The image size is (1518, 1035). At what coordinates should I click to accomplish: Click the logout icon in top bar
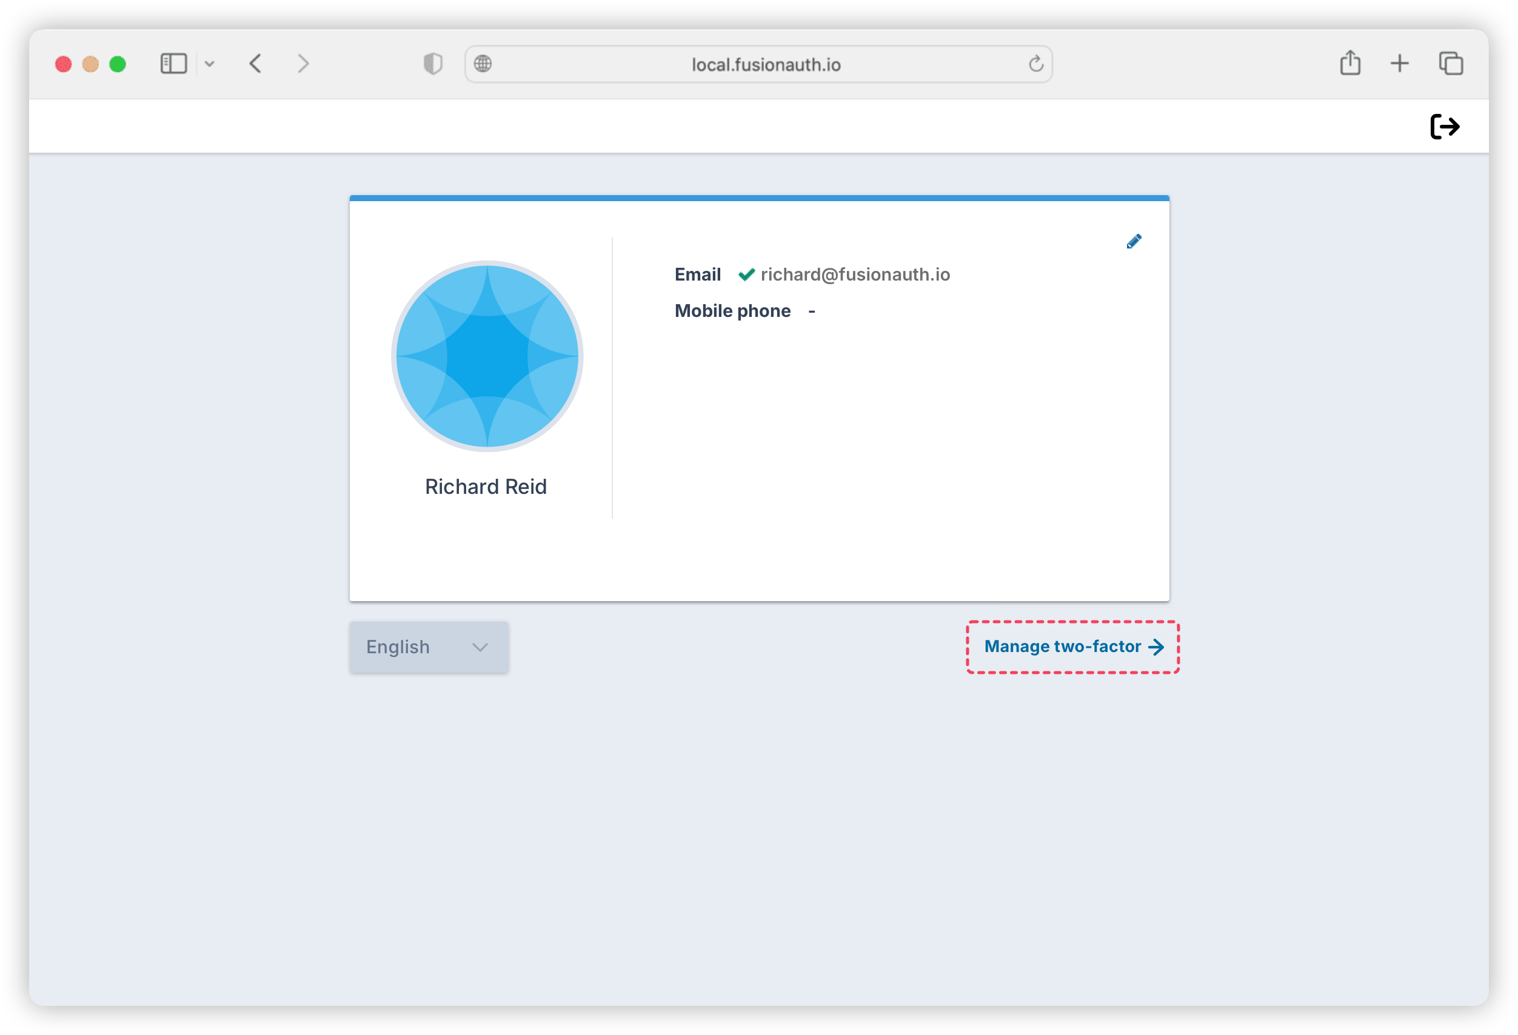[x=1444, y=127]
